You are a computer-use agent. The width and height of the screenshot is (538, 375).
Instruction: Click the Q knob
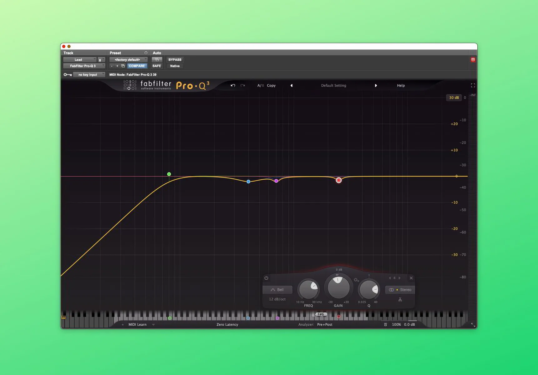click(x=369, y=289)
